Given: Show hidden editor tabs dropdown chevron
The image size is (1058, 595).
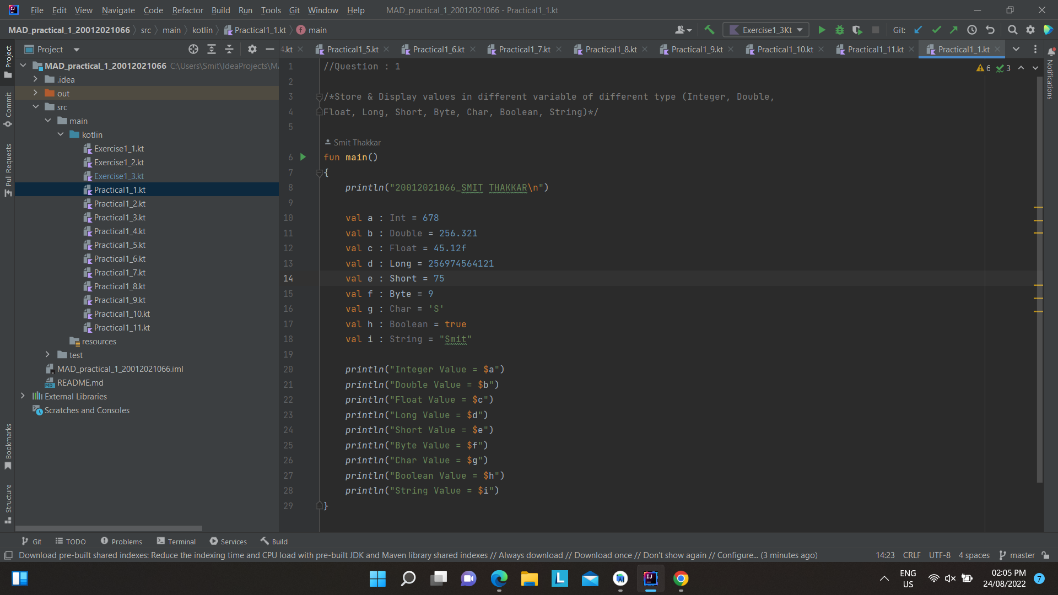Looking at the screenshot, I should 1016,50.
